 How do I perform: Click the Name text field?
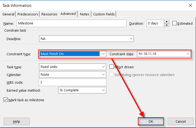pos(71,23)
